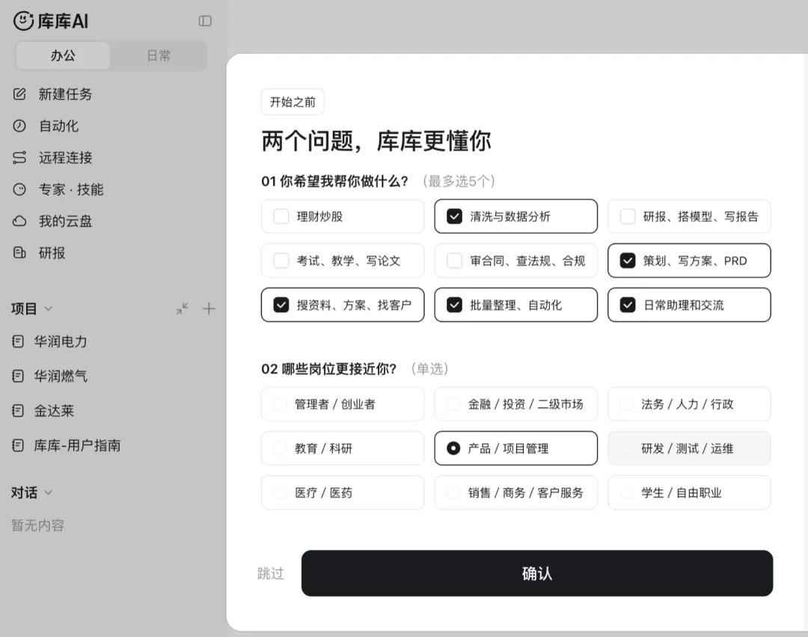This screenshot has height=637, width=808.
Task: Confirm selections with the 确认 button
Action: point(537,573)
